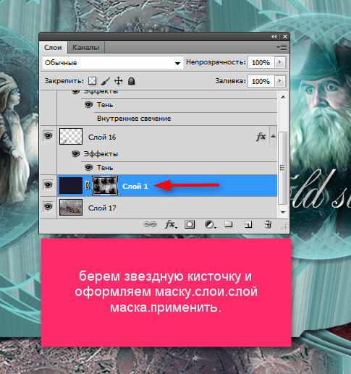Click fx badge on Слой 16
Screen dimensions: 351x374
coord(261,137)
